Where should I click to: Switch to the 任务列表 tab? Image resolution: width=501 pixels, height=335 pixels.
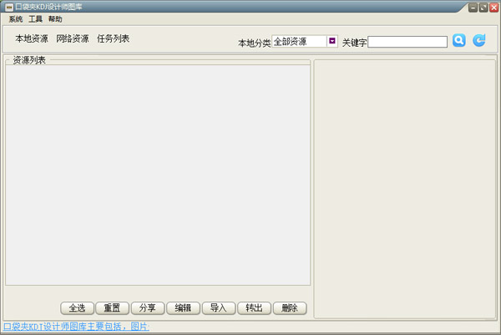113,38
